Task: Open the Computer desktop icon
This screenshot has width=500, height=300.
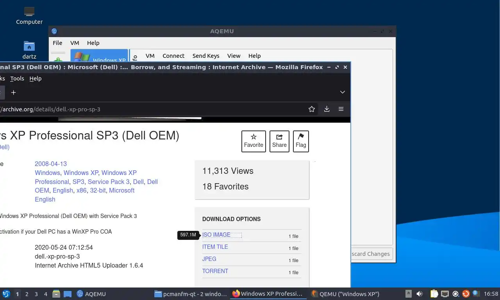Action: coord(29,16)
